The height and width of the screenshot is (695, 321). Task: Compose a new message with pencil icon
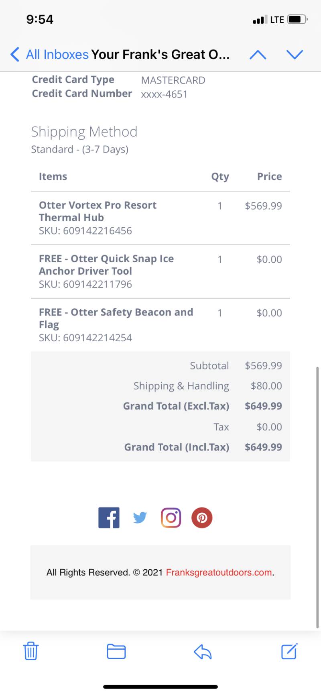pos(289,651)
